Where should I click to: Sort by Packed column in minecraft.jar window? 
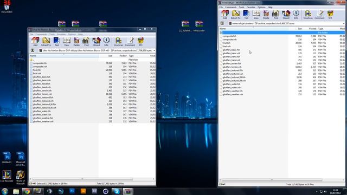(310, 29)
